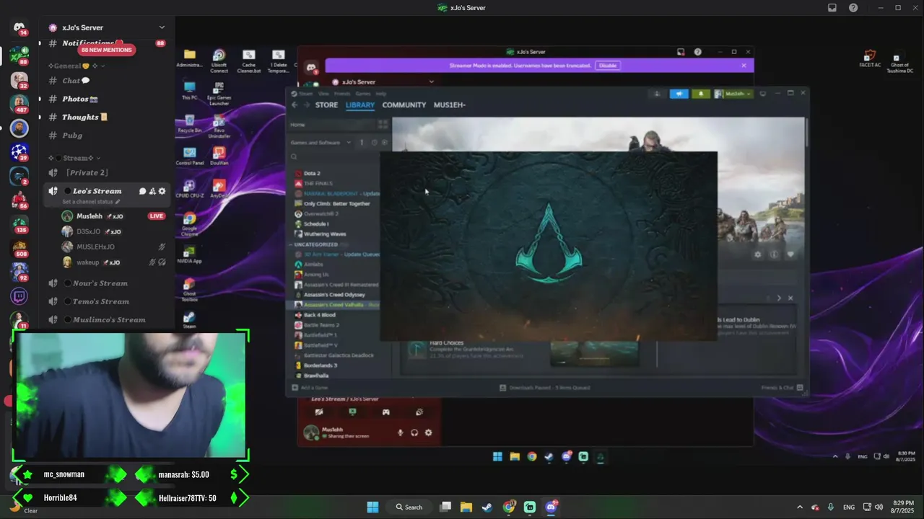Click Ubisoft Connect desktop shortcut
This screenshot has width=924, height=519.
click(x=219, y=61)
